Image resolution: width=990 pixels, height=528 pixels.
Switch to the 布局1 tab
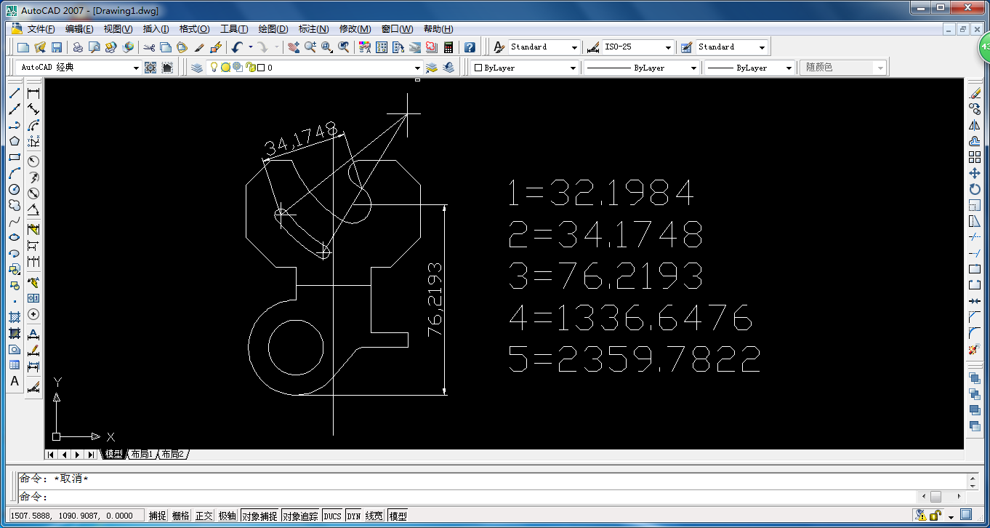[x=142, y=454]
